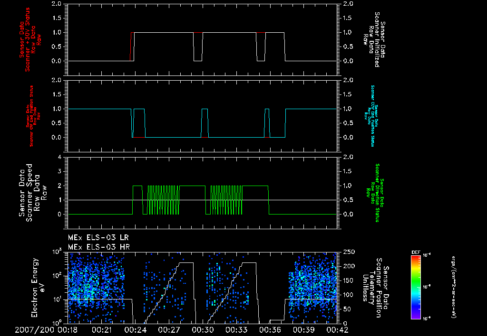Viewport: 487px width, 336px height.
Task: Click the "00:21" time tick label
Action: [x=102, y=330]
